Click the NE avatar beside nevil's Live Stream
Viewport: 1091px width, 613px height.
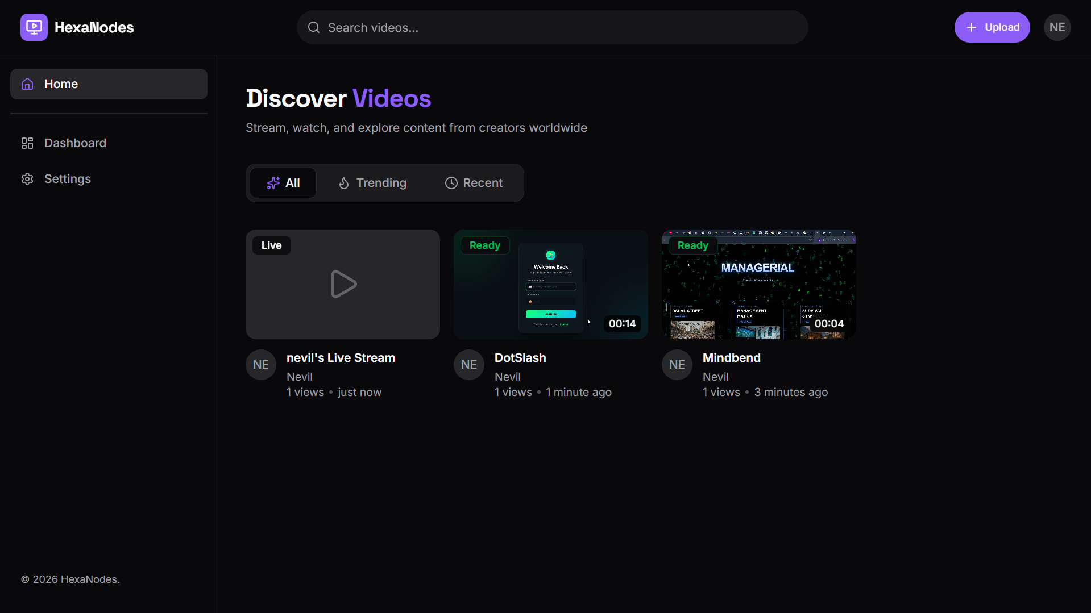tap(261, 365)
